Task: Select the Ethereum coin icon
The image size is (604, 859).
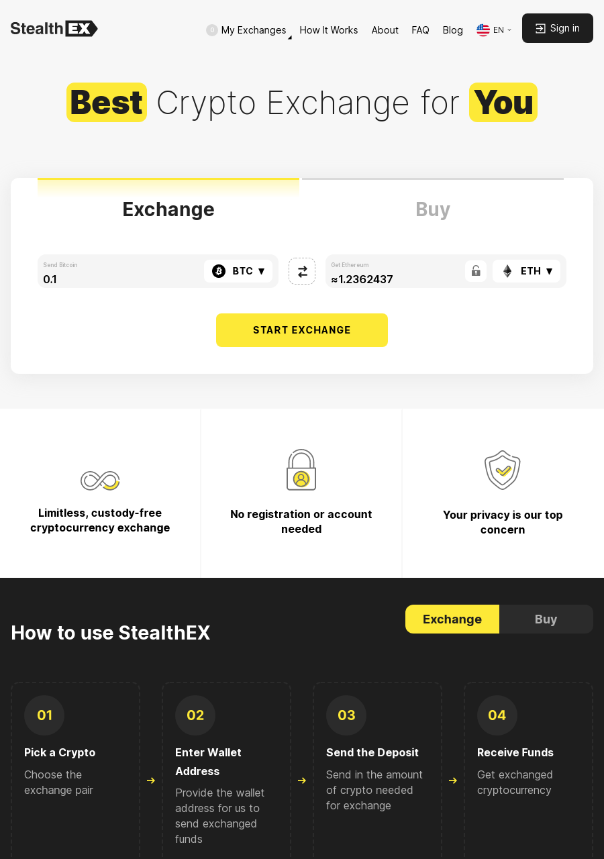Action: pos(507,271)
